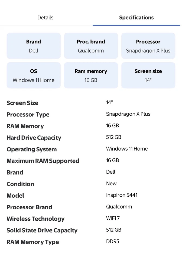Viewport: 182px width, 260px height.
Task: Select the Processor Snapdragon X Plus card
Action: click(148, 45)
